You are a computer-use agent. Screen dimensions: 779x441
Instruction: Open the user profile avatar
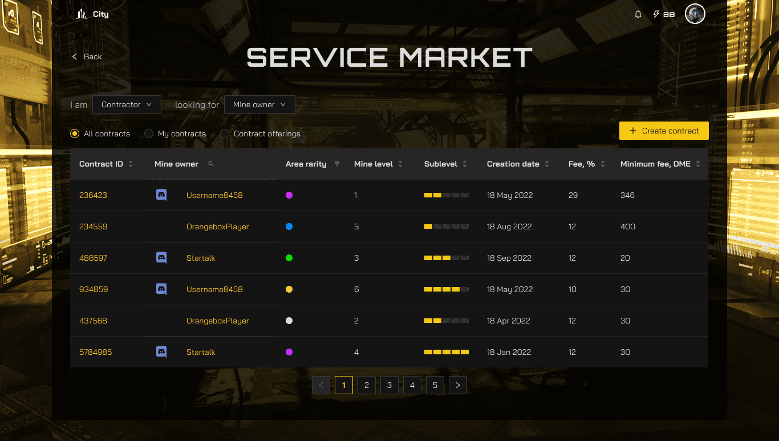(695, 14)
